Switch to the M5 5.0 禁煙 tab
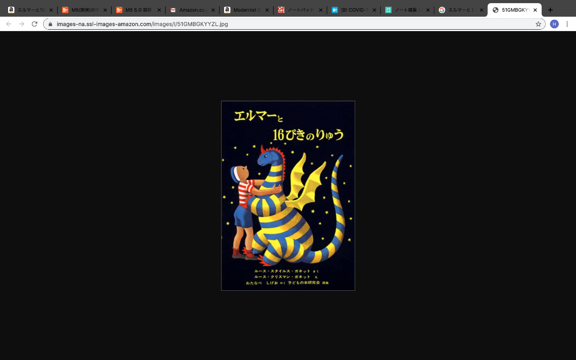Screen dimensions: 576x360 (138, 10)
